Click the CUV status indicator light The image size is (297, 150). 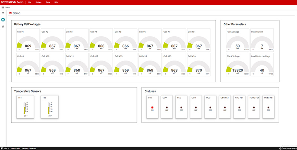pyautogui.click(x=152, y=107)
